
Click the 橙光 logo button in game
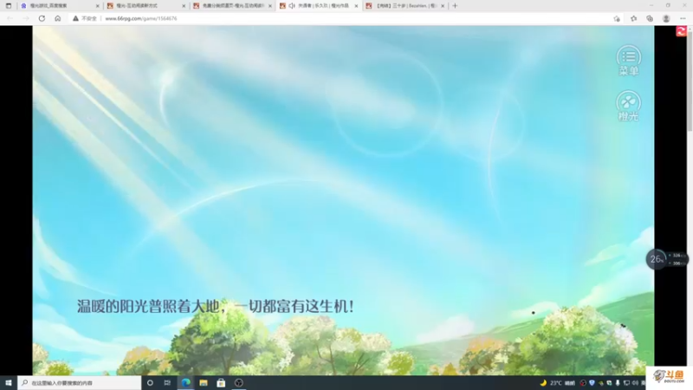pos(629,106)
